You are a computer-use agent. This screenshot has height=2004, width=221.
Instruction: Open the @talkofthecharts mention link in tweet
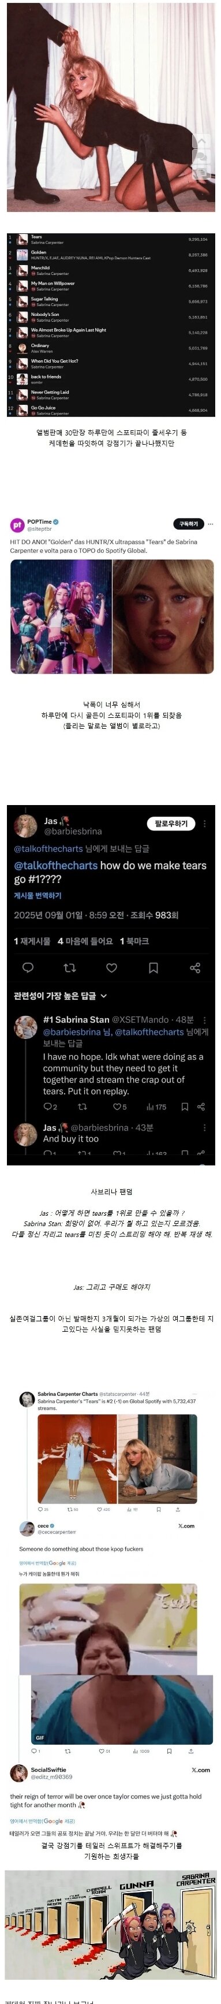pos(56,865)
